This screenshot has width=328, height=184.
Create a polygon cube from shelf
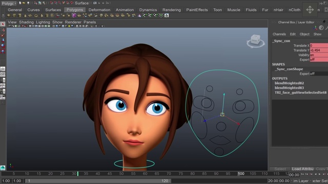tap(14, 15)
